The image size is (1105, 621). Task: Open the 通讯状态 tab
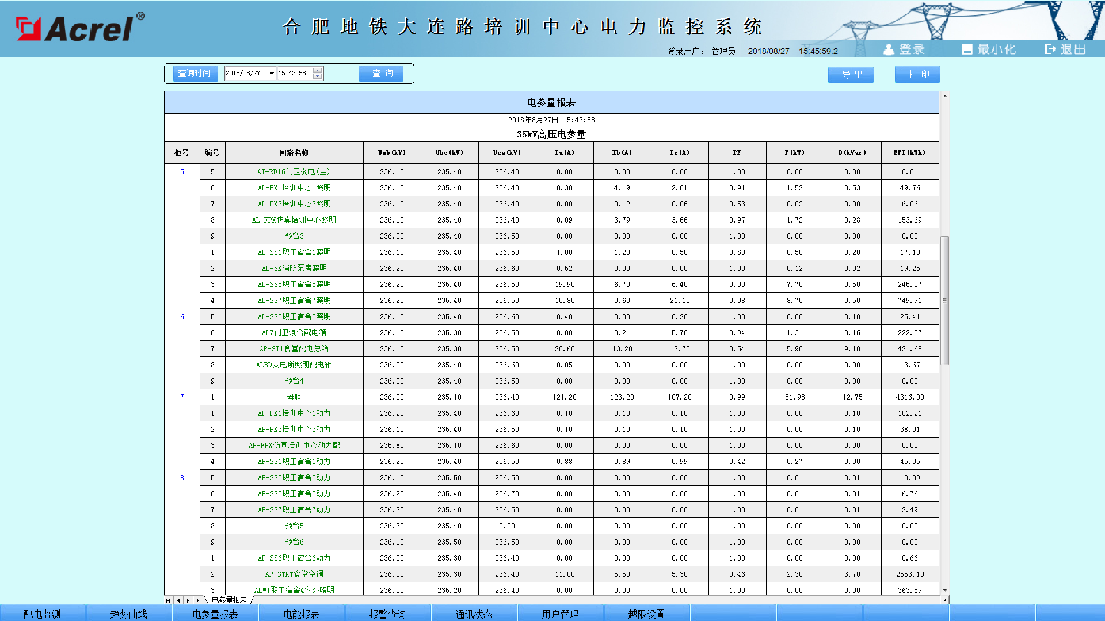point(474,614)
